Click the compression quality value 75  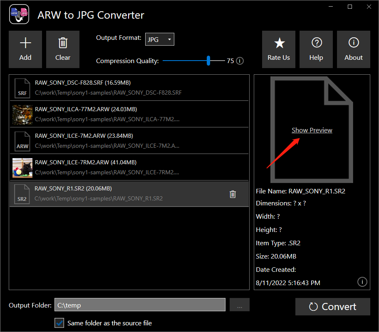pyautogui.click(x=230, y=61)
